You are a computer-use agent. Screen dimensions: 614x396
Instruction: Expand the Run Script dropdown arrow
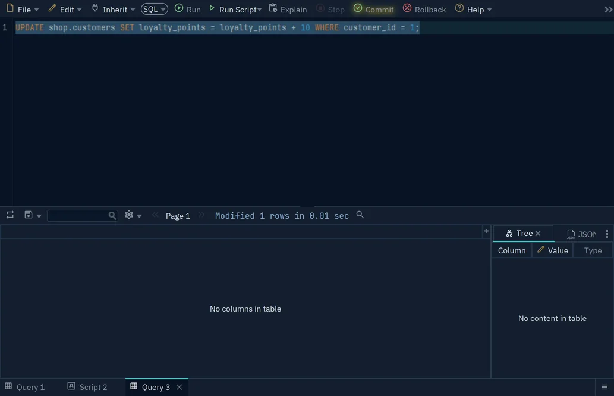[x=259, y=10]
